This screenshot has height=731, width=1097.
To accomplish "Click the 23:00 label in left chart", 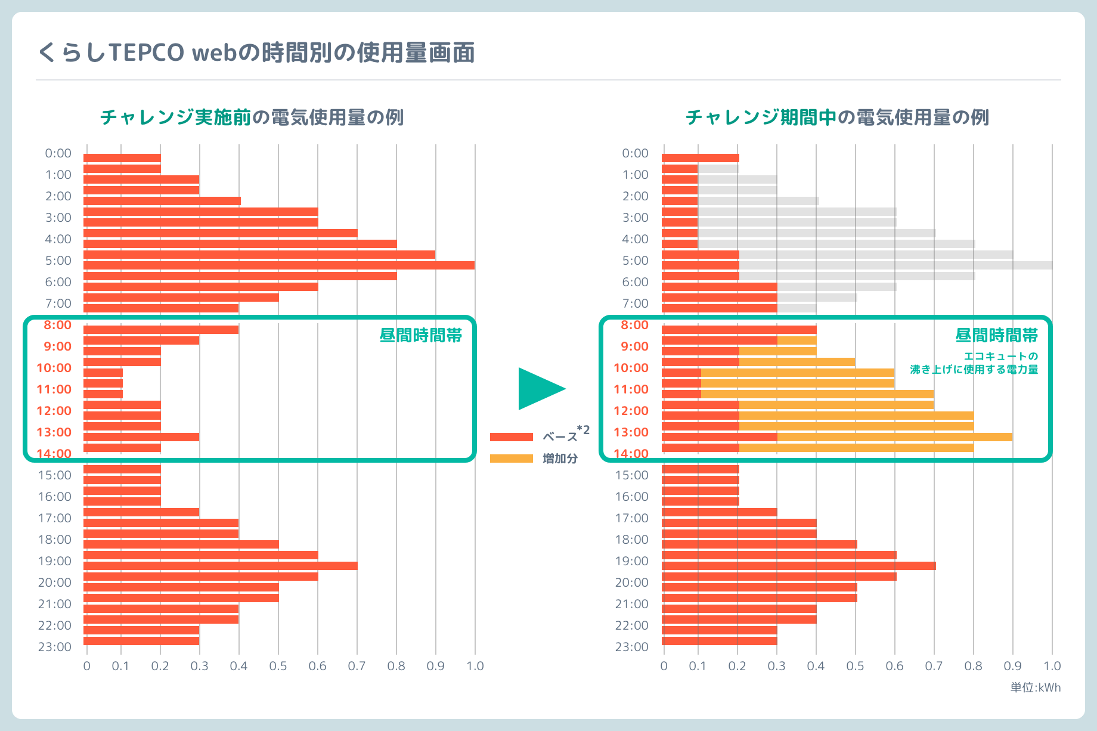I will (x=54, y=647).
